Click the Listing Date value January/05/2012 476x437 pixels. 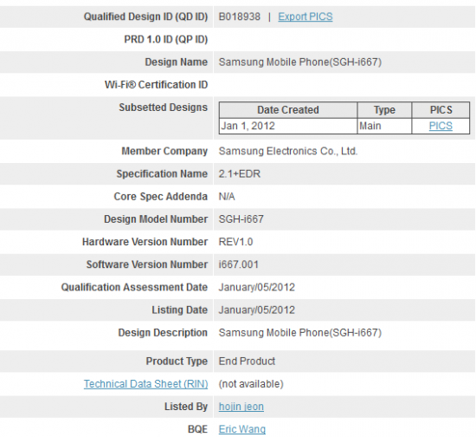point(257,310)
